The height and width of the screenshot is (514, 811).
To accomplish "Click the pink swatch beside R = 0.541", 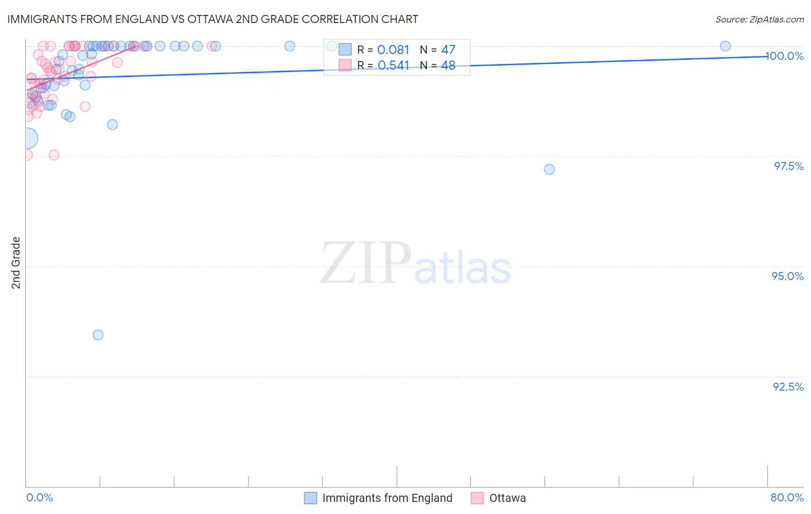I will coord(345,65).
